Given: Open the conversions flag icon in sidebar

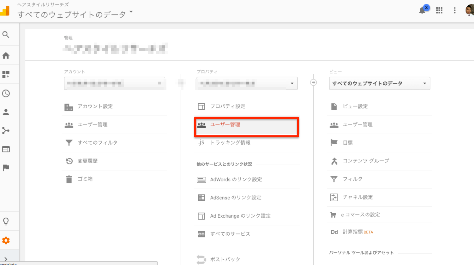Looking at the screenshot, I should [x=6, y=168].
